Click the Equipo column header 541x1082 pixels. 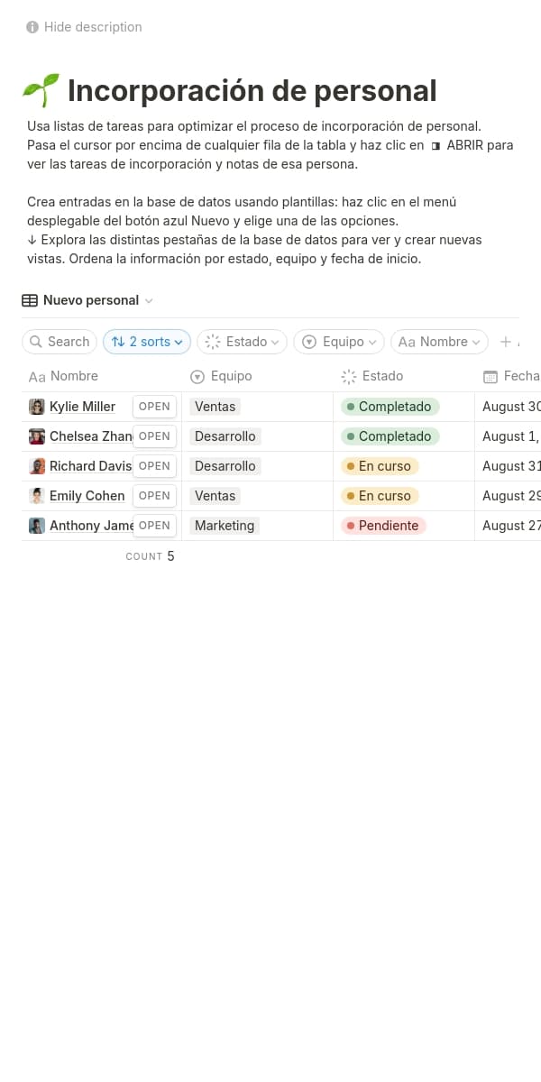click(231, 376)
